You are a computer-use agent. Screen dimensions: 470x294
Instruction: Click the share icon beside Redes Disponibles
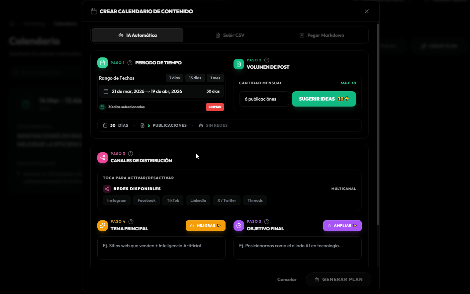click(x=107, y=188)
